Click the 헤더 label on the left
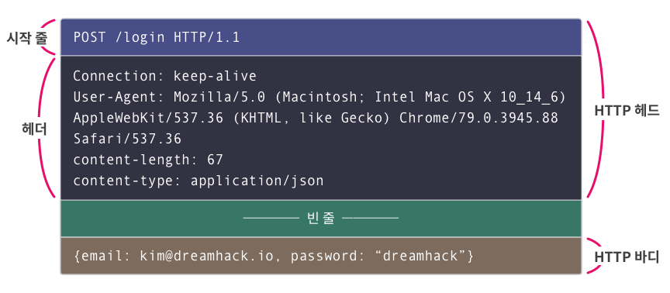 (x=34, y=129)
